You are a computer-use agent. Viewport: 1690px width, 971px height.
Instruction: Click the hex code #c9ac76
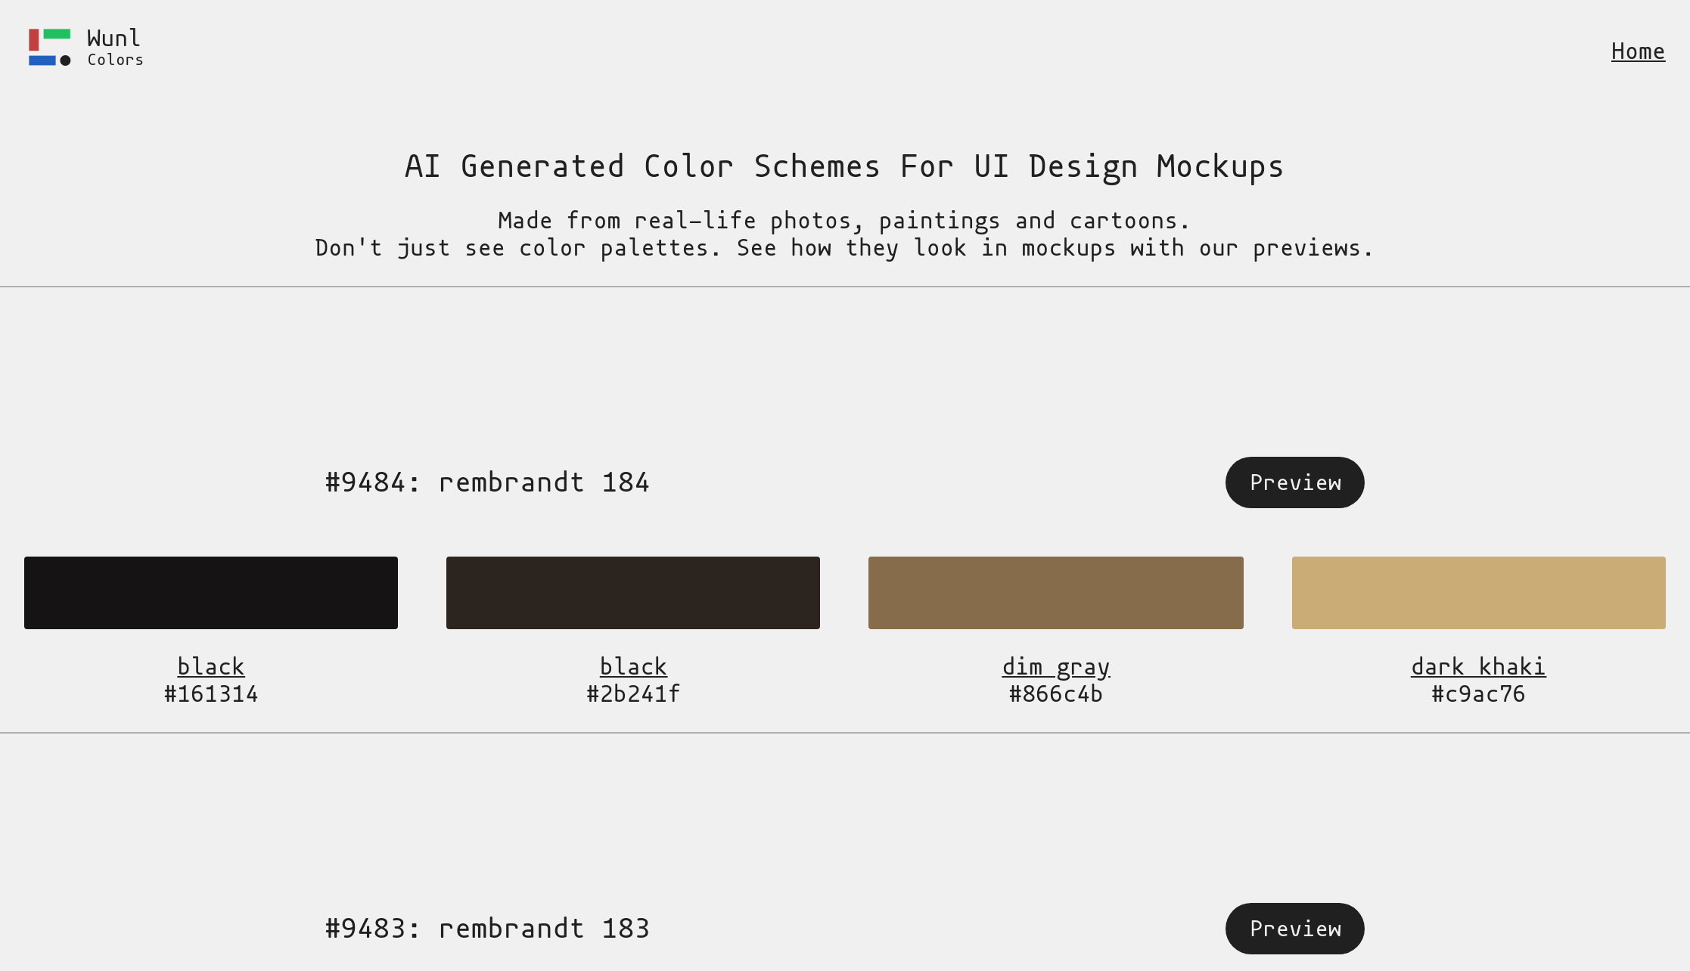pos(1478,693)
